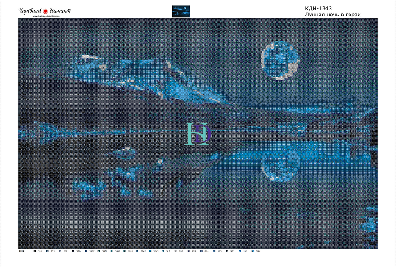Click the HD watermark logo in the center
Screen dimensions: 396x267
pos(198,134)
